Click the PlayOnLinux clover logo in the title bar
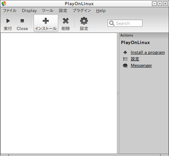This screenshot has width=169, height=156. point(4,4)
